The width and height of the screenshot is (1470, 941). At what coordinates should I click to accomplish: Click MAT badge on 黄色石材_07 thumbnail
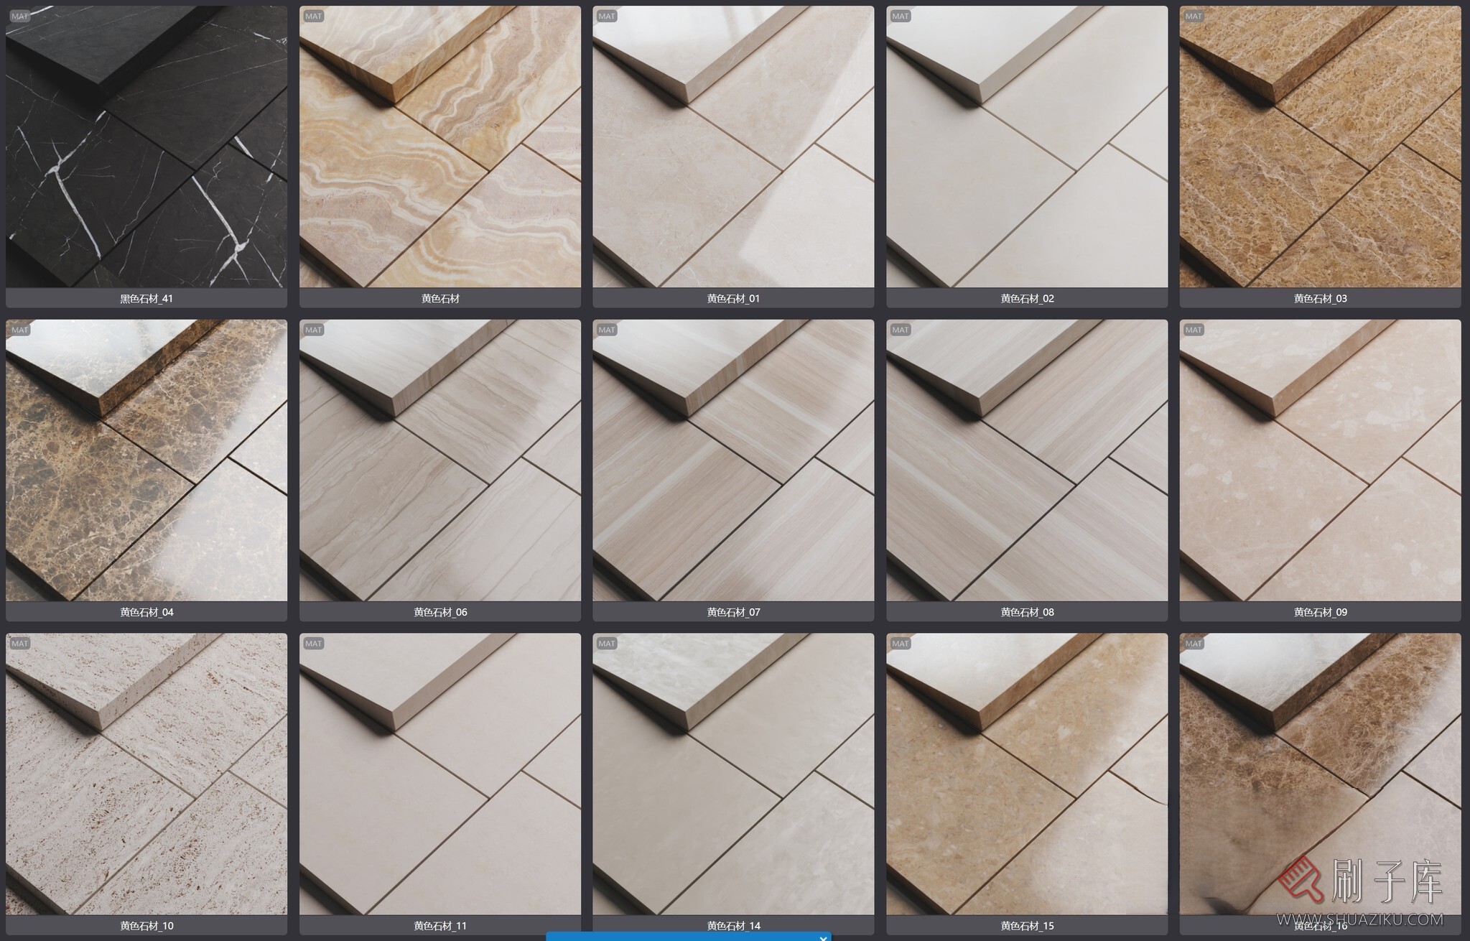point(606,330)
